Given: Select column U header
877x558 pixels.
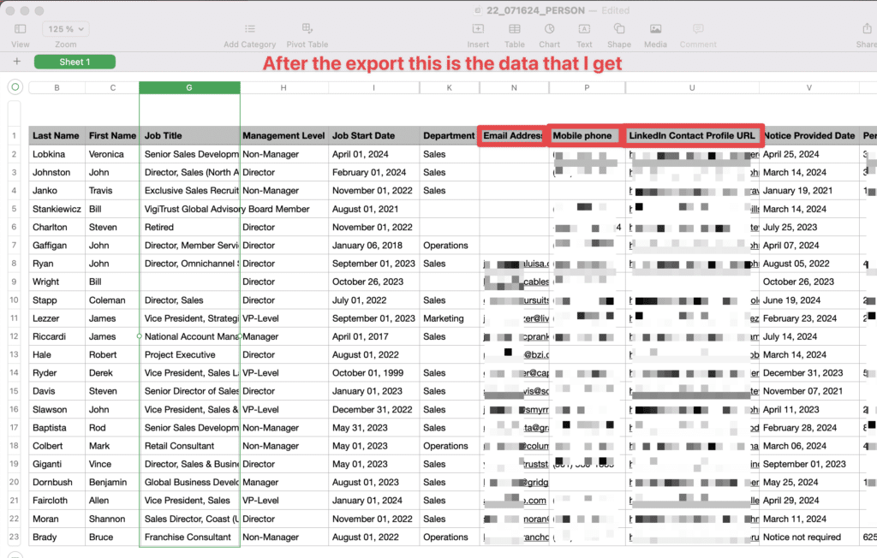Looking at the screenshot, I should point(692,88).
